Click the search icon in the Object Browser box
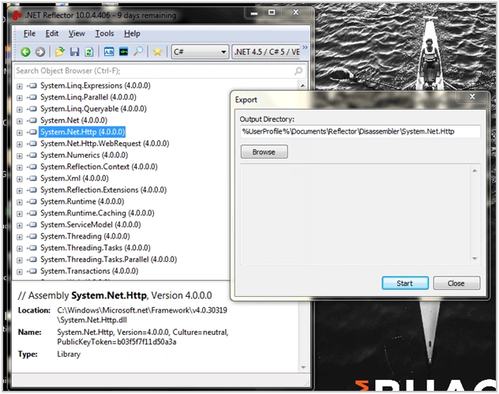 tap(298, 70)
